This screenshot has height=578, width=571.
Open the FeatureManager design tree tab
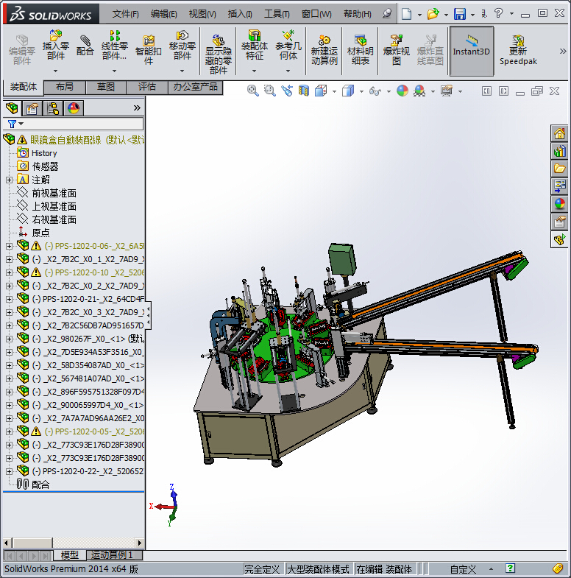pos(12,108)
